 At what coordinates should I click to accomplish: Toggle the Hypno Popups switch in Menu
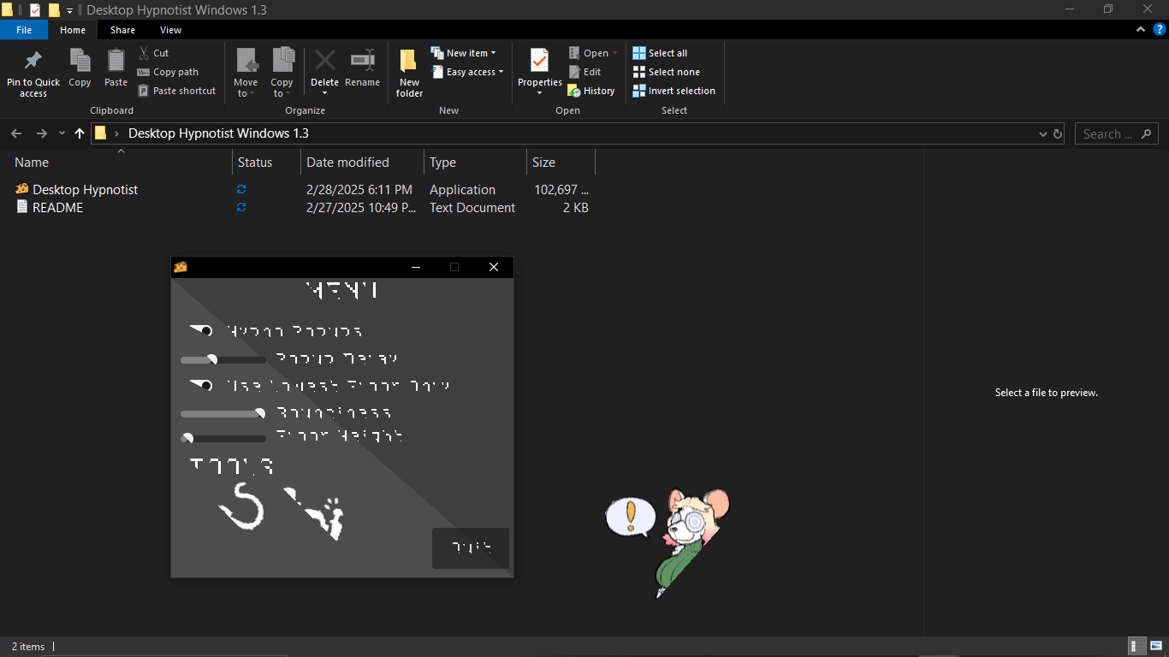[x=201, y=331]
